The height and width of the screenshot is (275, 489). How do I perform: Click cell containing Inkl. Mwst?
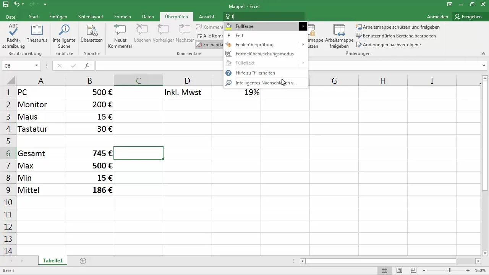[187, 92]
